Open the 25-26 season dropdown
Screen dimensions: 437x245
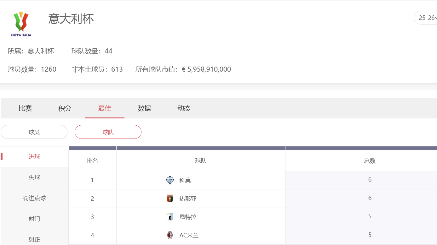pyautogui.click(x=427, y=18)
